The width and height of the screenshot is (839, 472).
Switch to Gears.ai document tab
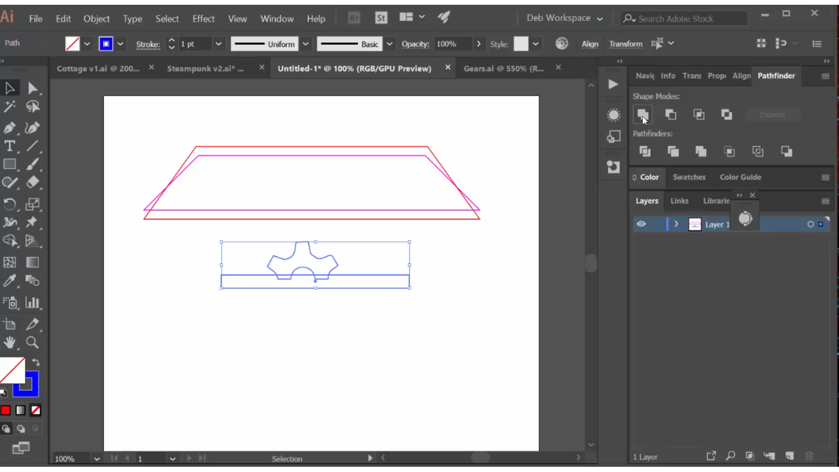point(503,69)
